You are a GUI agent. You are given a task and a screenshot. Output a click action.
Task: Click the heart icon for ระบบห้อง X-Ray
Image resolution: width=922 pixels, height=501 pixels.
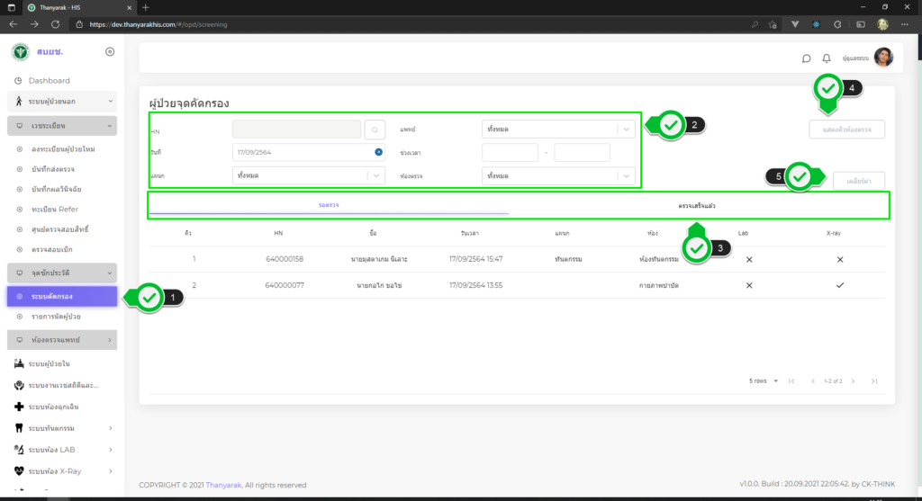[19, 470]
